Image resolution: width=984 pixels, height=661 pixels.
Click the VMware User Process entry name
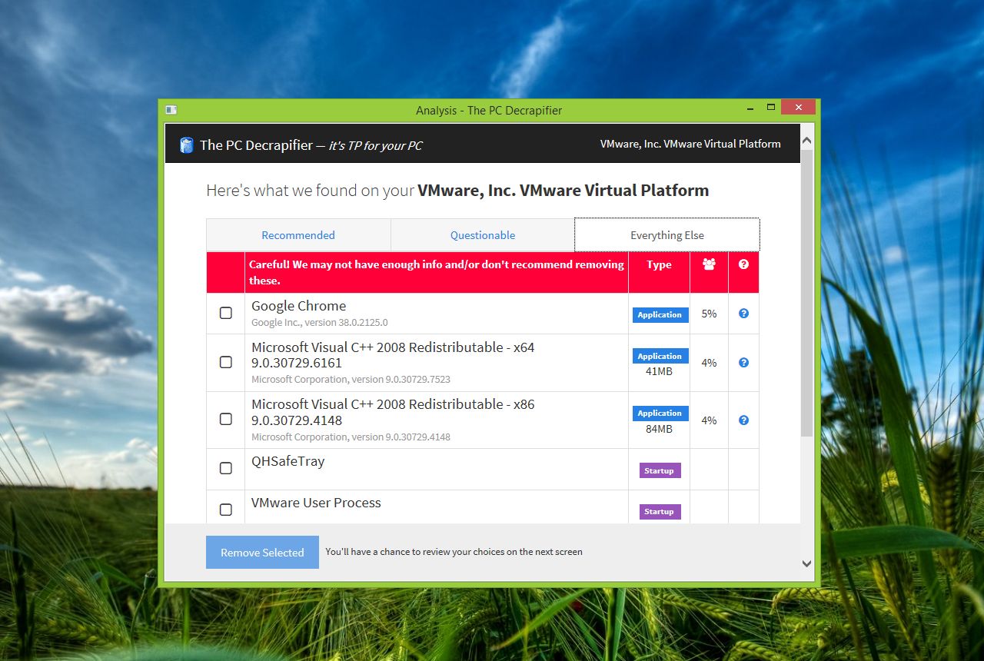point(316,503)
